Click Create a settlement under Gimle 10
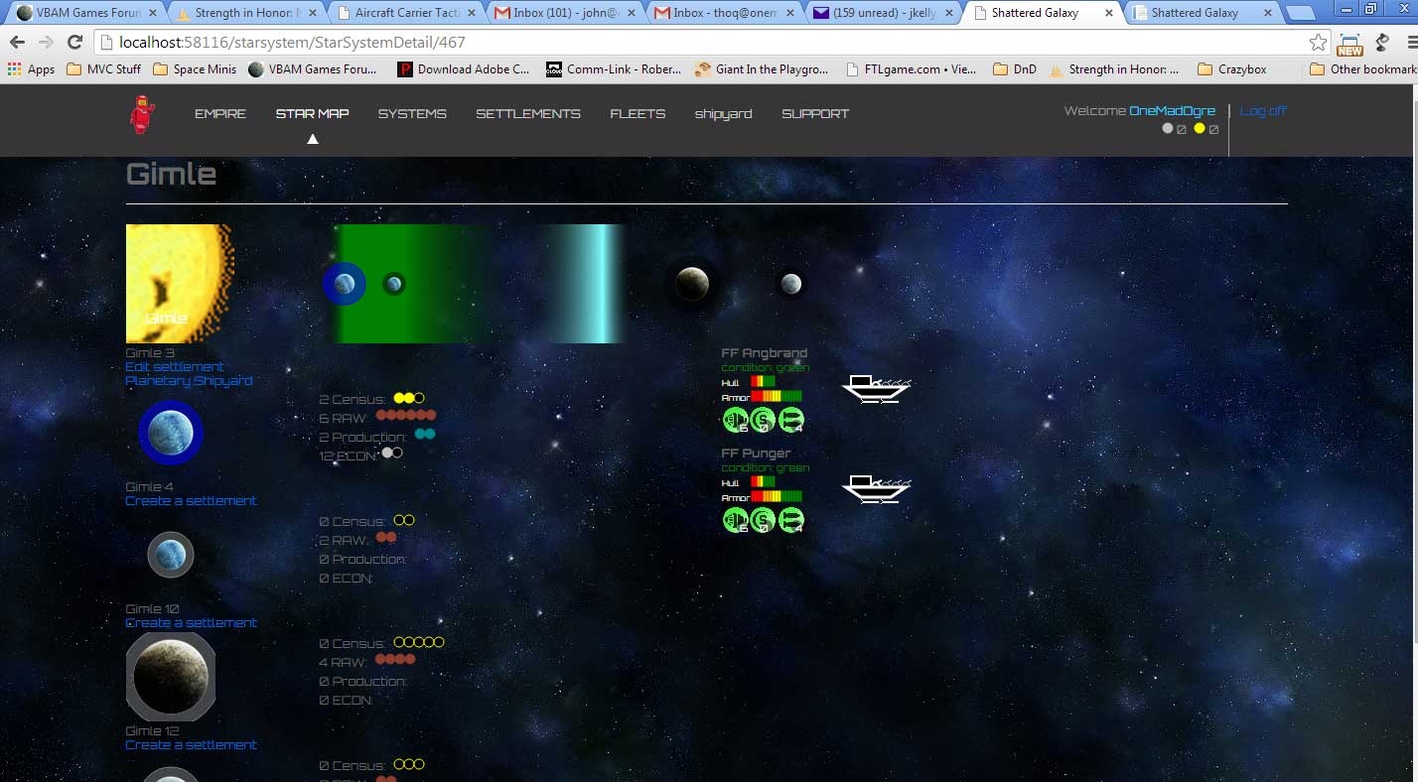 click(191, 623)
